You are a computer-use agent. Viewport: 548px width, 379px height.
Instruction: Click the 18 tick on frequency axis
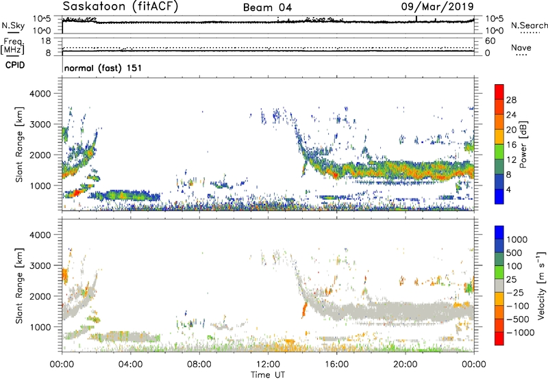tap(46, 41)
